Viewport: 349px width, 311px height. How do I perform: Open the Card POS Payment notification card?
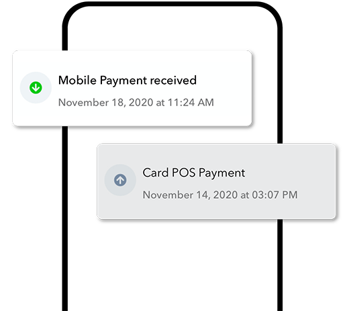click(217, 181)
